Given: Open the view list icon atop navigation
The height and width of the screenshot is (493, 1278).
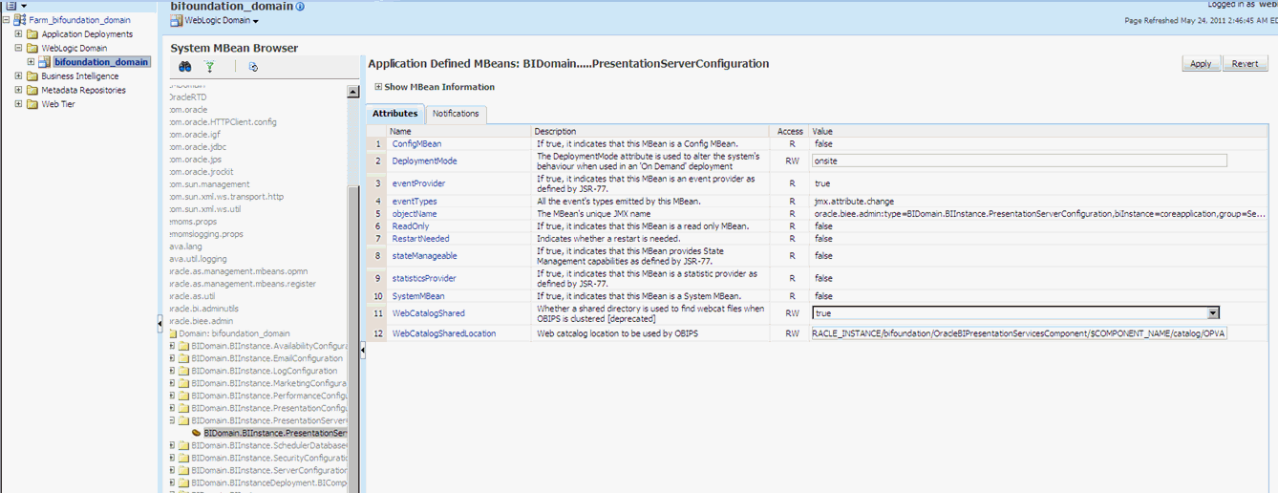Looking at the screenshot, I should click(11, 6).
